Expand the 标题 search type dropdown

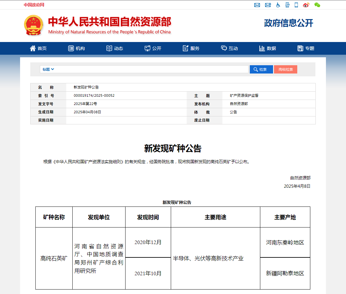(x=48, y=69)
